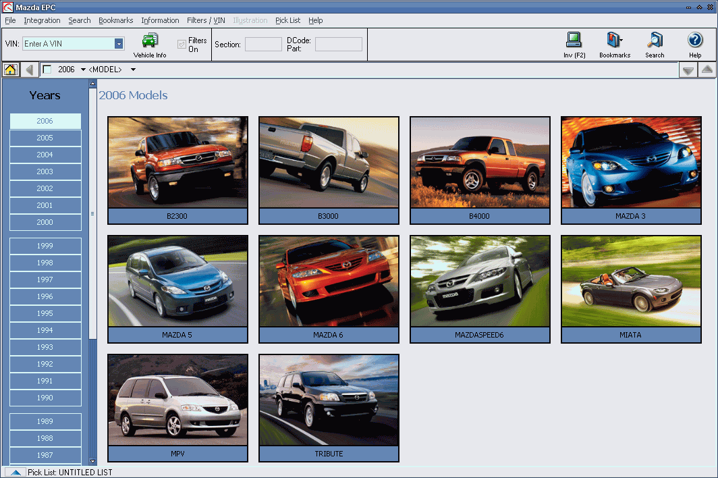Toggle the Filters On checkbox
This screenshot has height=478, width=718.
pyautogui.click(x=182, y=45)
